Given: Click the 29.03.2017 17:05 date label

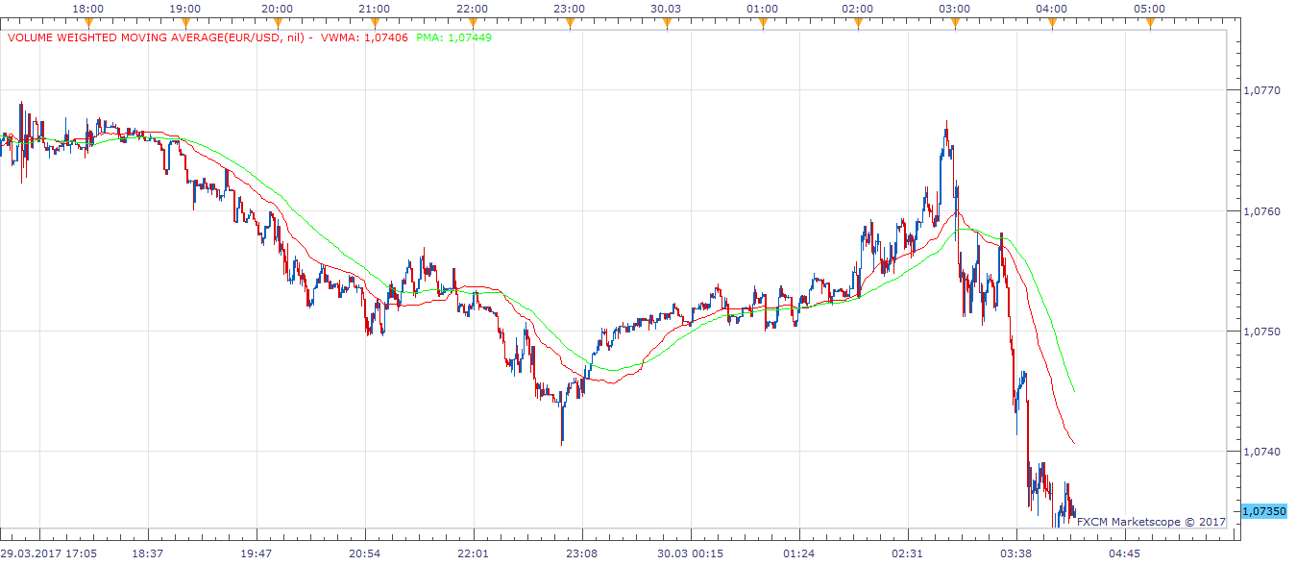Looking at the screenshot, I should point(48,554).
